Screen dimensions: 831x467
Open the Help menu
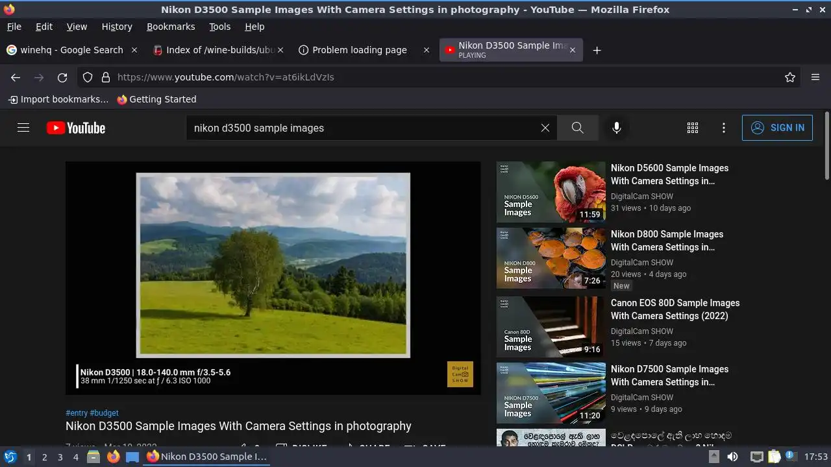coord(254,27)
